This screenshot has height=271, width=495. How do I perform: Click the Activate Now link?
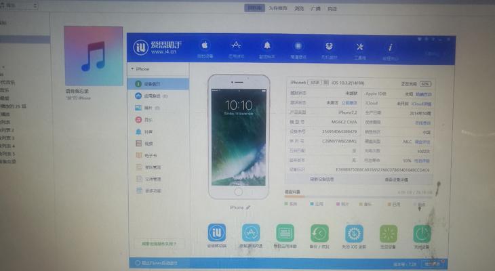pos(349,103)
